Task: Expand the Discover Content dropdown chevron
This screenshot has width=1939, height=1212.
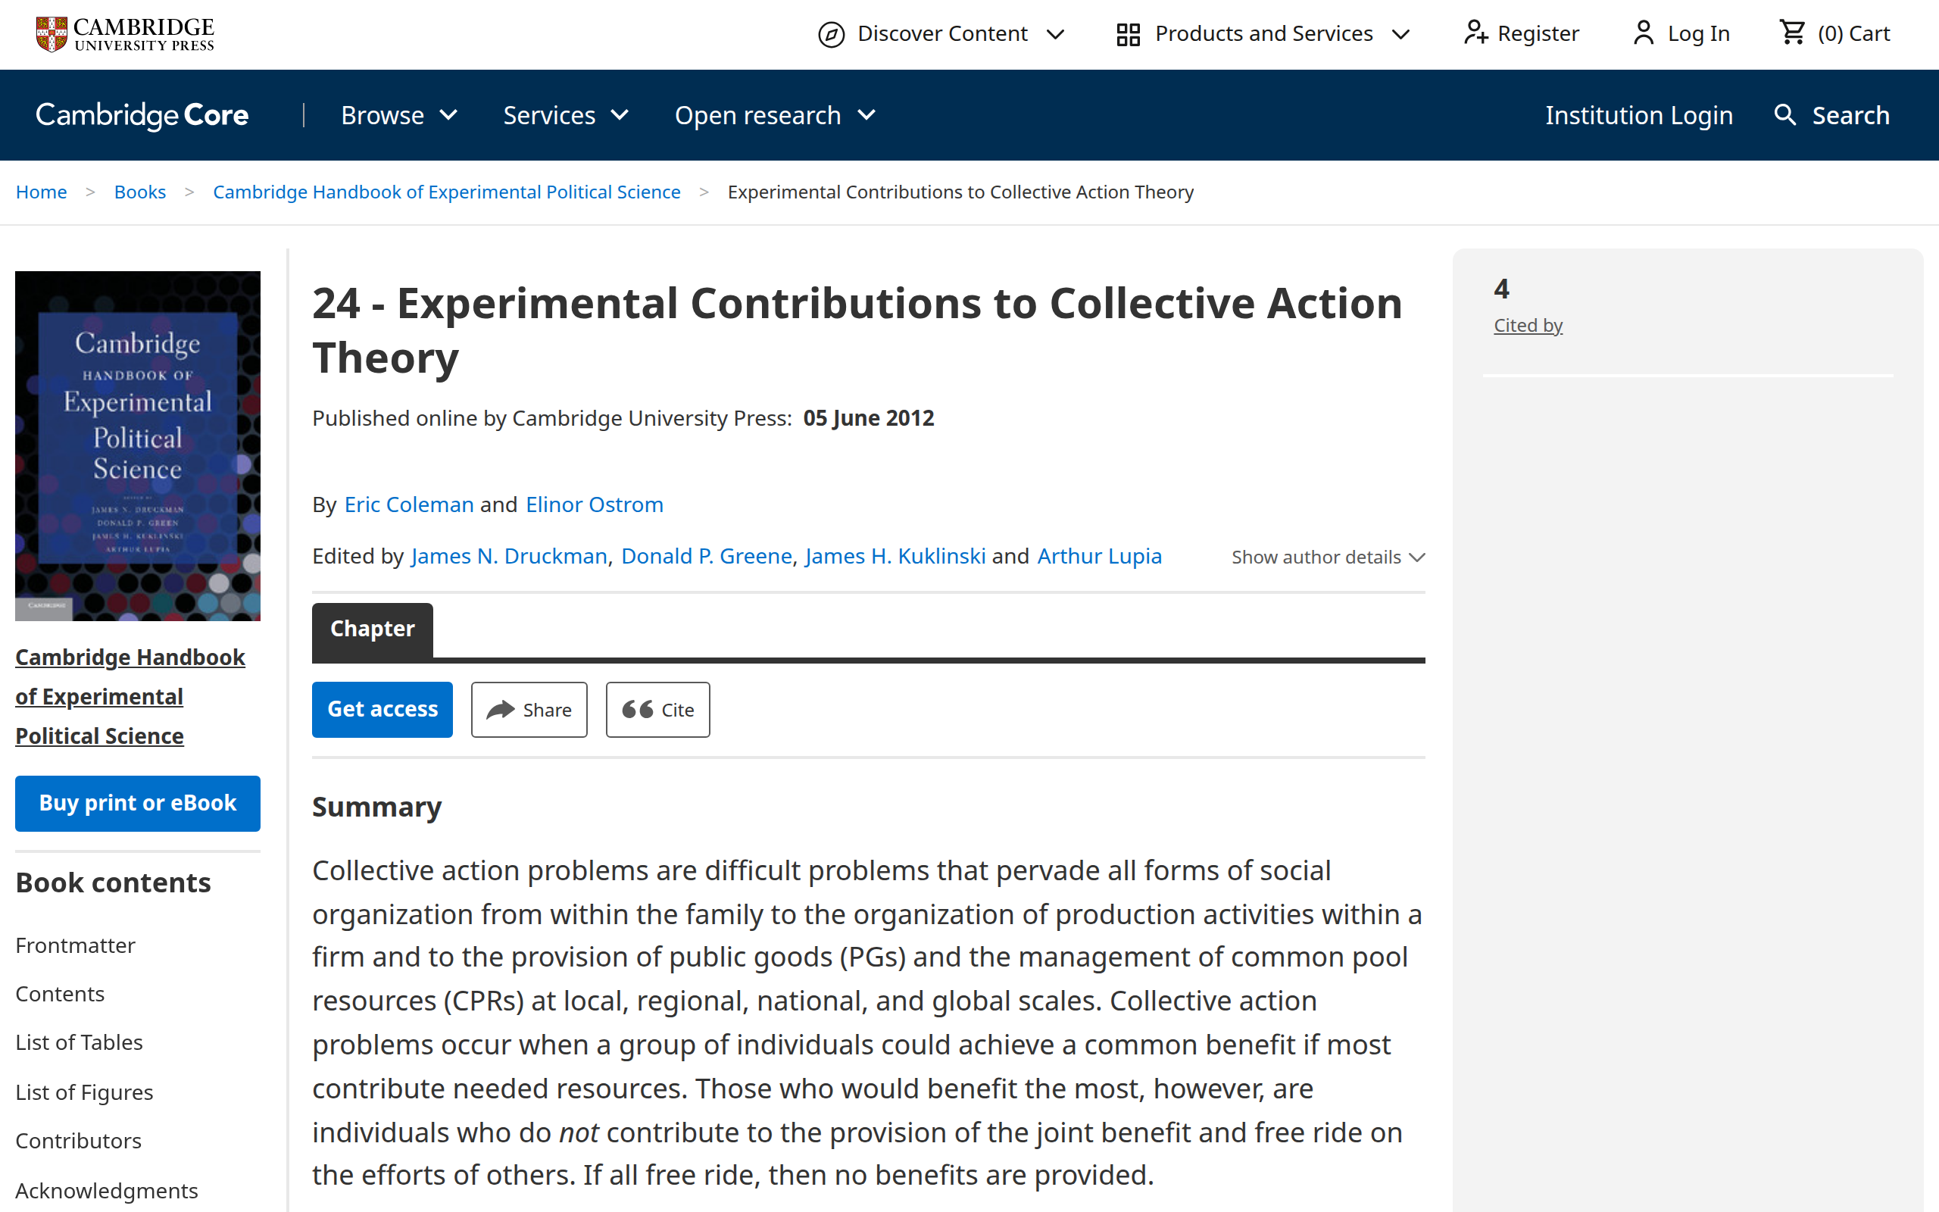Action: coord(1056,35)
